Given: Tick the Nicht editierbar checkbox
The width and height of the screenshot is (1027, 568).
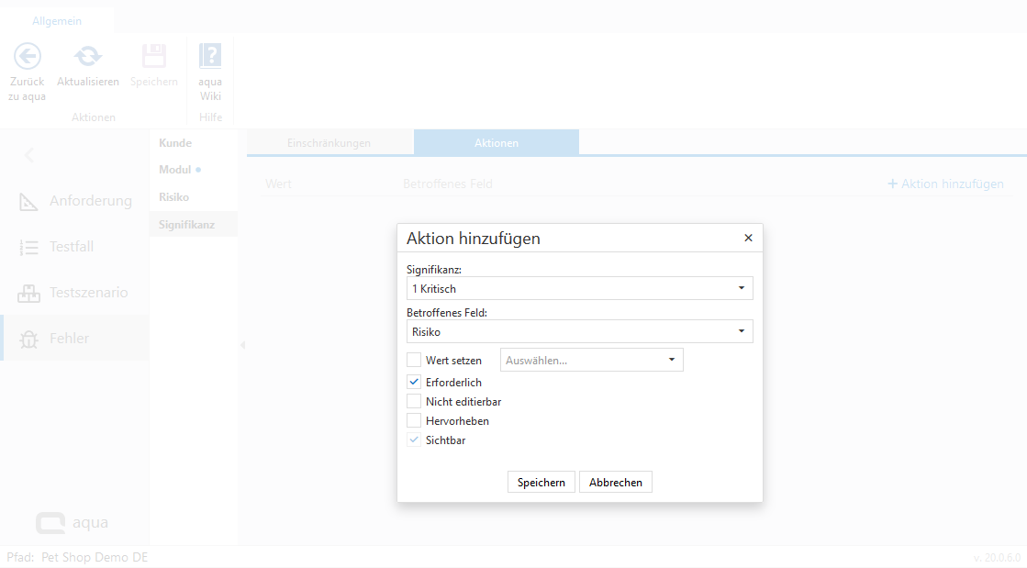Looking at the screenshot, I should coord(414,401).
